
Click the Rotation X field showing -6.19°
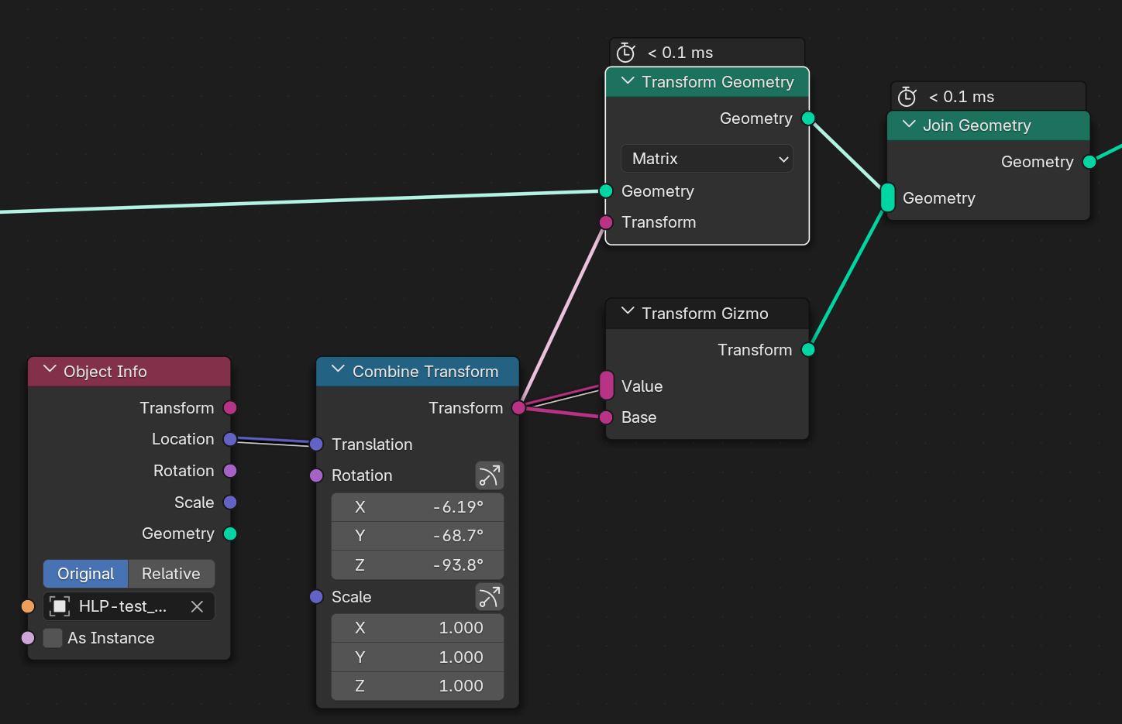click(418, 507)
